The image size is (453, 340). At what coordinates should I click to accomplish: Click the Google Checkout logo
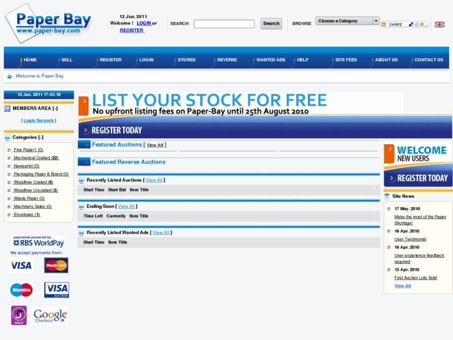click(x=50, y=316)
